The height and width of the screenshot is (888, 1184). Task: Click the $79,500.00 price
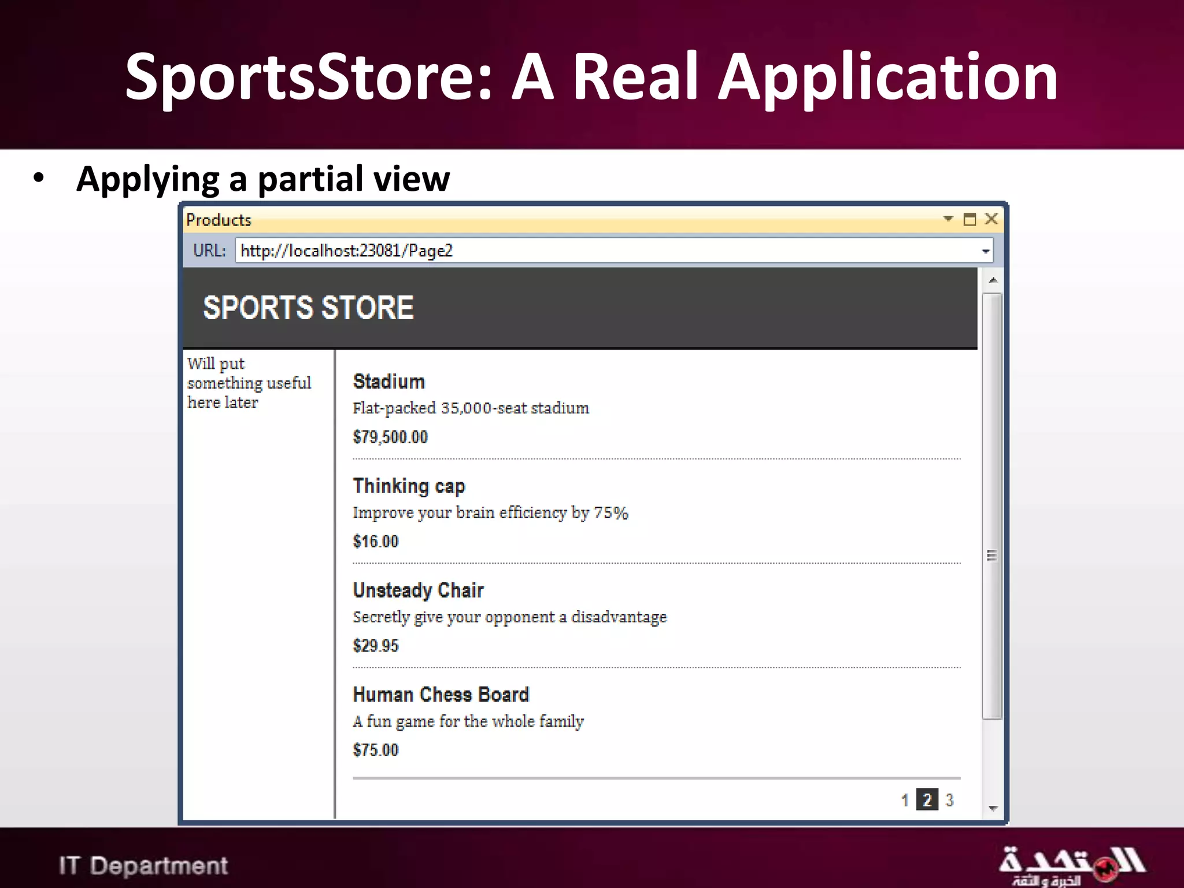[390, 436]
